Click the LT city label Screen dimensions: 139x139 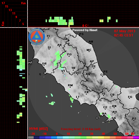(x=78, y=97)
